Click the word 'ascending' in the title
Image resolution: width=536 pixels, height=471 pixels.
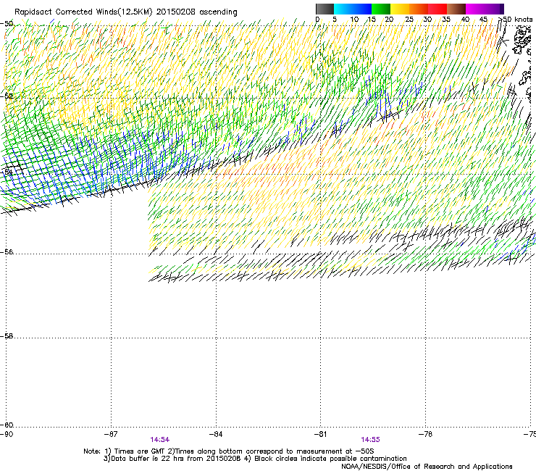tap(219, 12)
